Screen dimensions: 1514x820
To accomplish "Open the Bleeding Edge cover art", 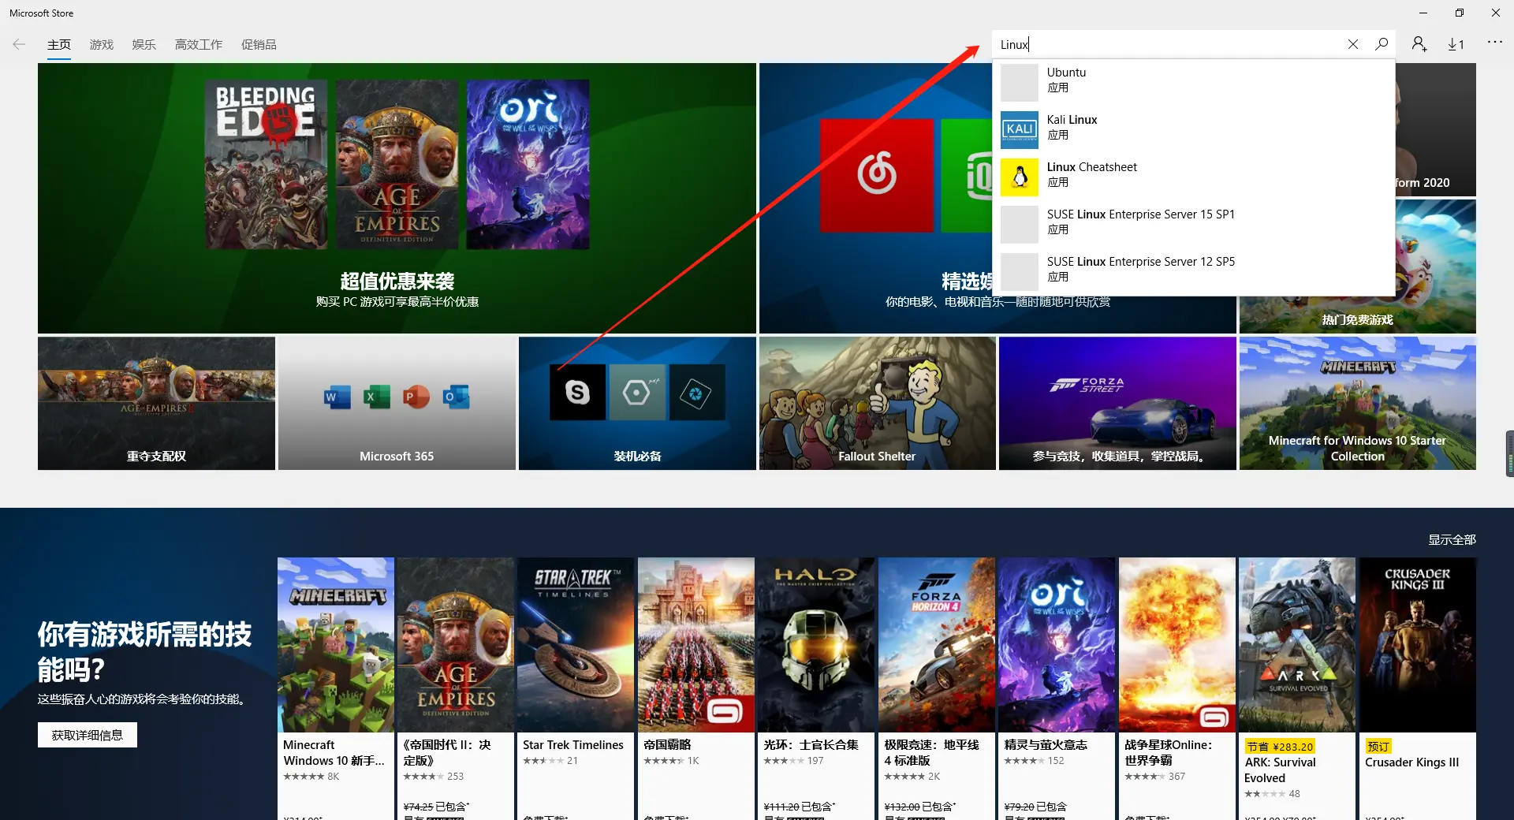I will (x=266, y=164).
